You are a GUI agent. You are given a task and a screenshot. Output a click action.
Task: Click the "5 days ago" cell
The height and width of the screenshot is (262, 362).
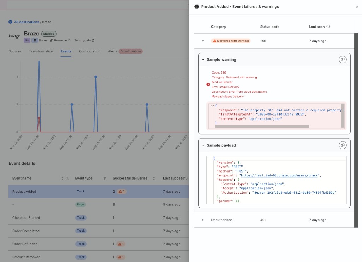171,204
